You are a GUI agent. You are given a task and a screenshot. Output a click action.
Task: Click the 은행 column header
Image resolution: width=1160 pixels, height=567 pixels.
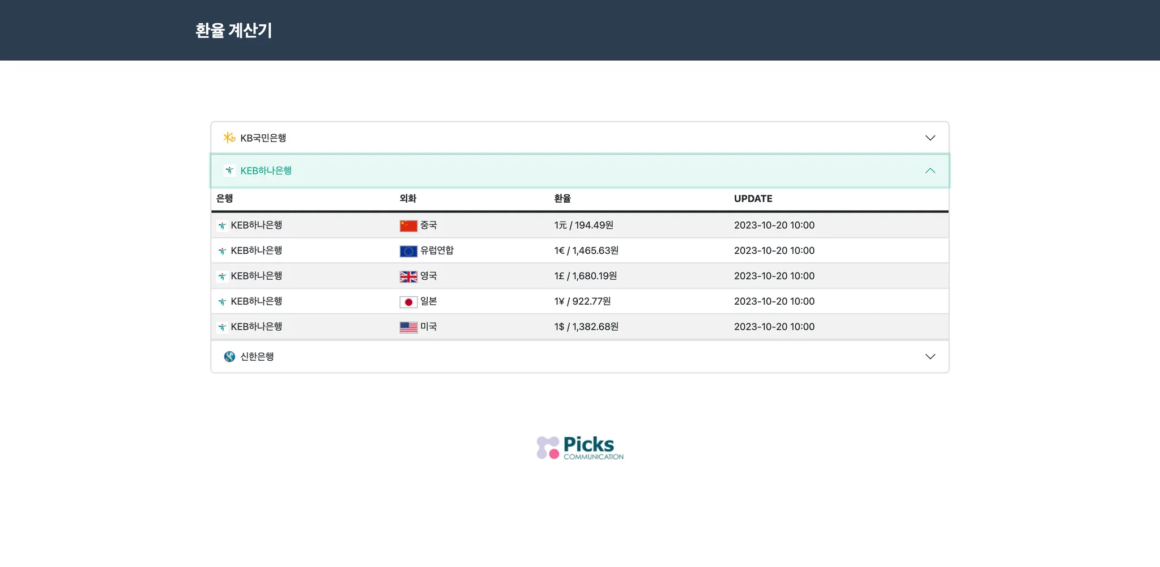point(225,198)
